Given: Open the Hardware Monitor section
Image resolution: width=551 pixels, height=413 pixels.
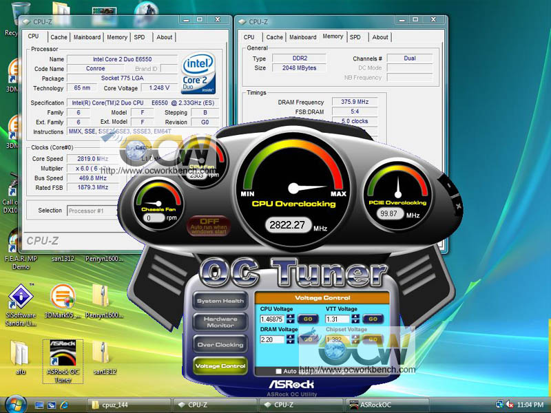Looking at the screenshot, I should [220, 322].
